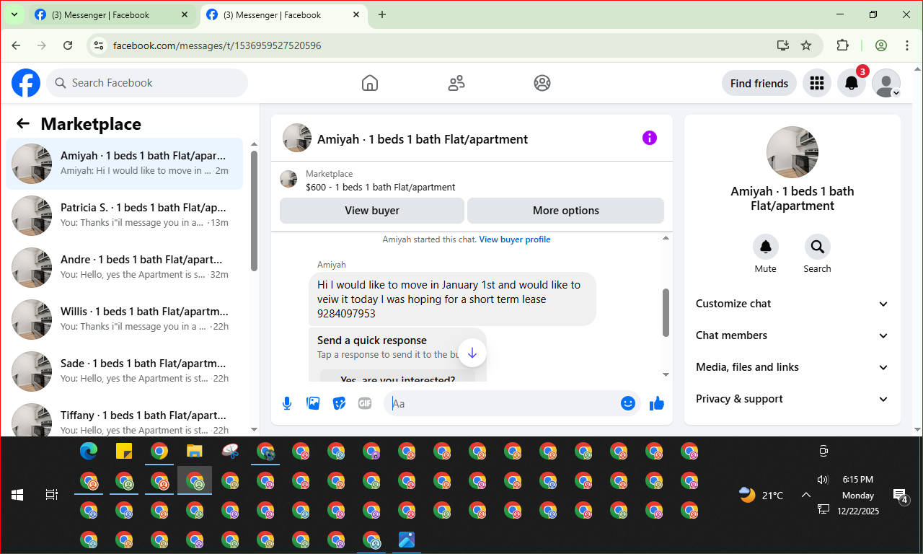Open the 21°C weather widget

761,495
